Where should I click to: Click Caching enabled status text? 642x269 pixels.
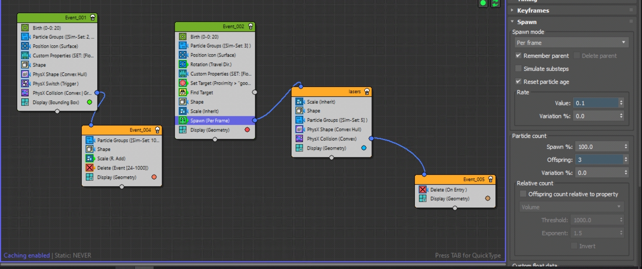point(27,255)
